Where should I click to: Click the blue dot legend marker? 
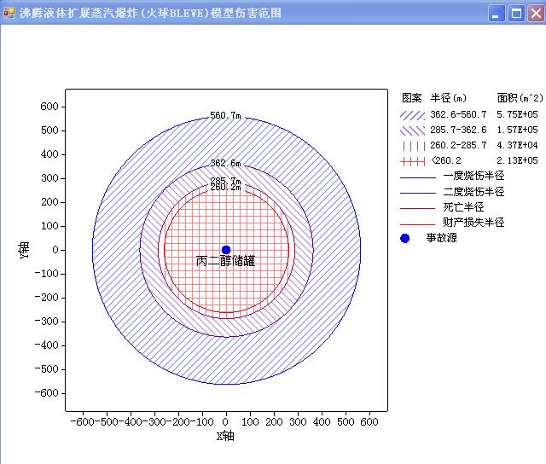pyautogui.click(x=405, y=239)
